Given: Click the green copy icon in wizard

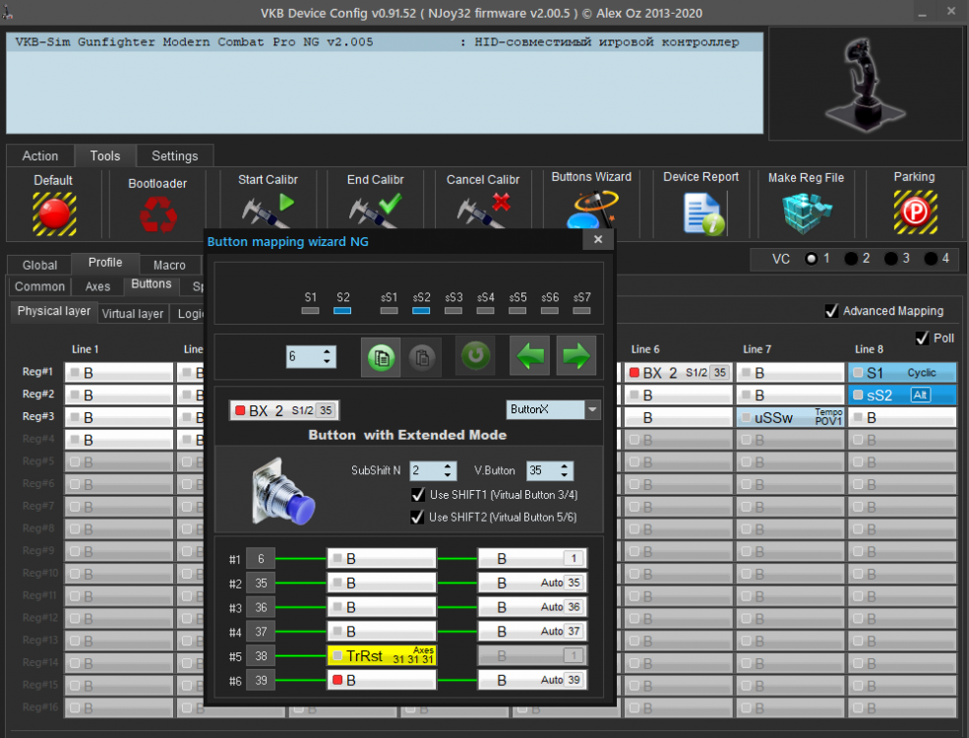Looking at the screenshot, I should pyautogui.click(x=382, y=356).
